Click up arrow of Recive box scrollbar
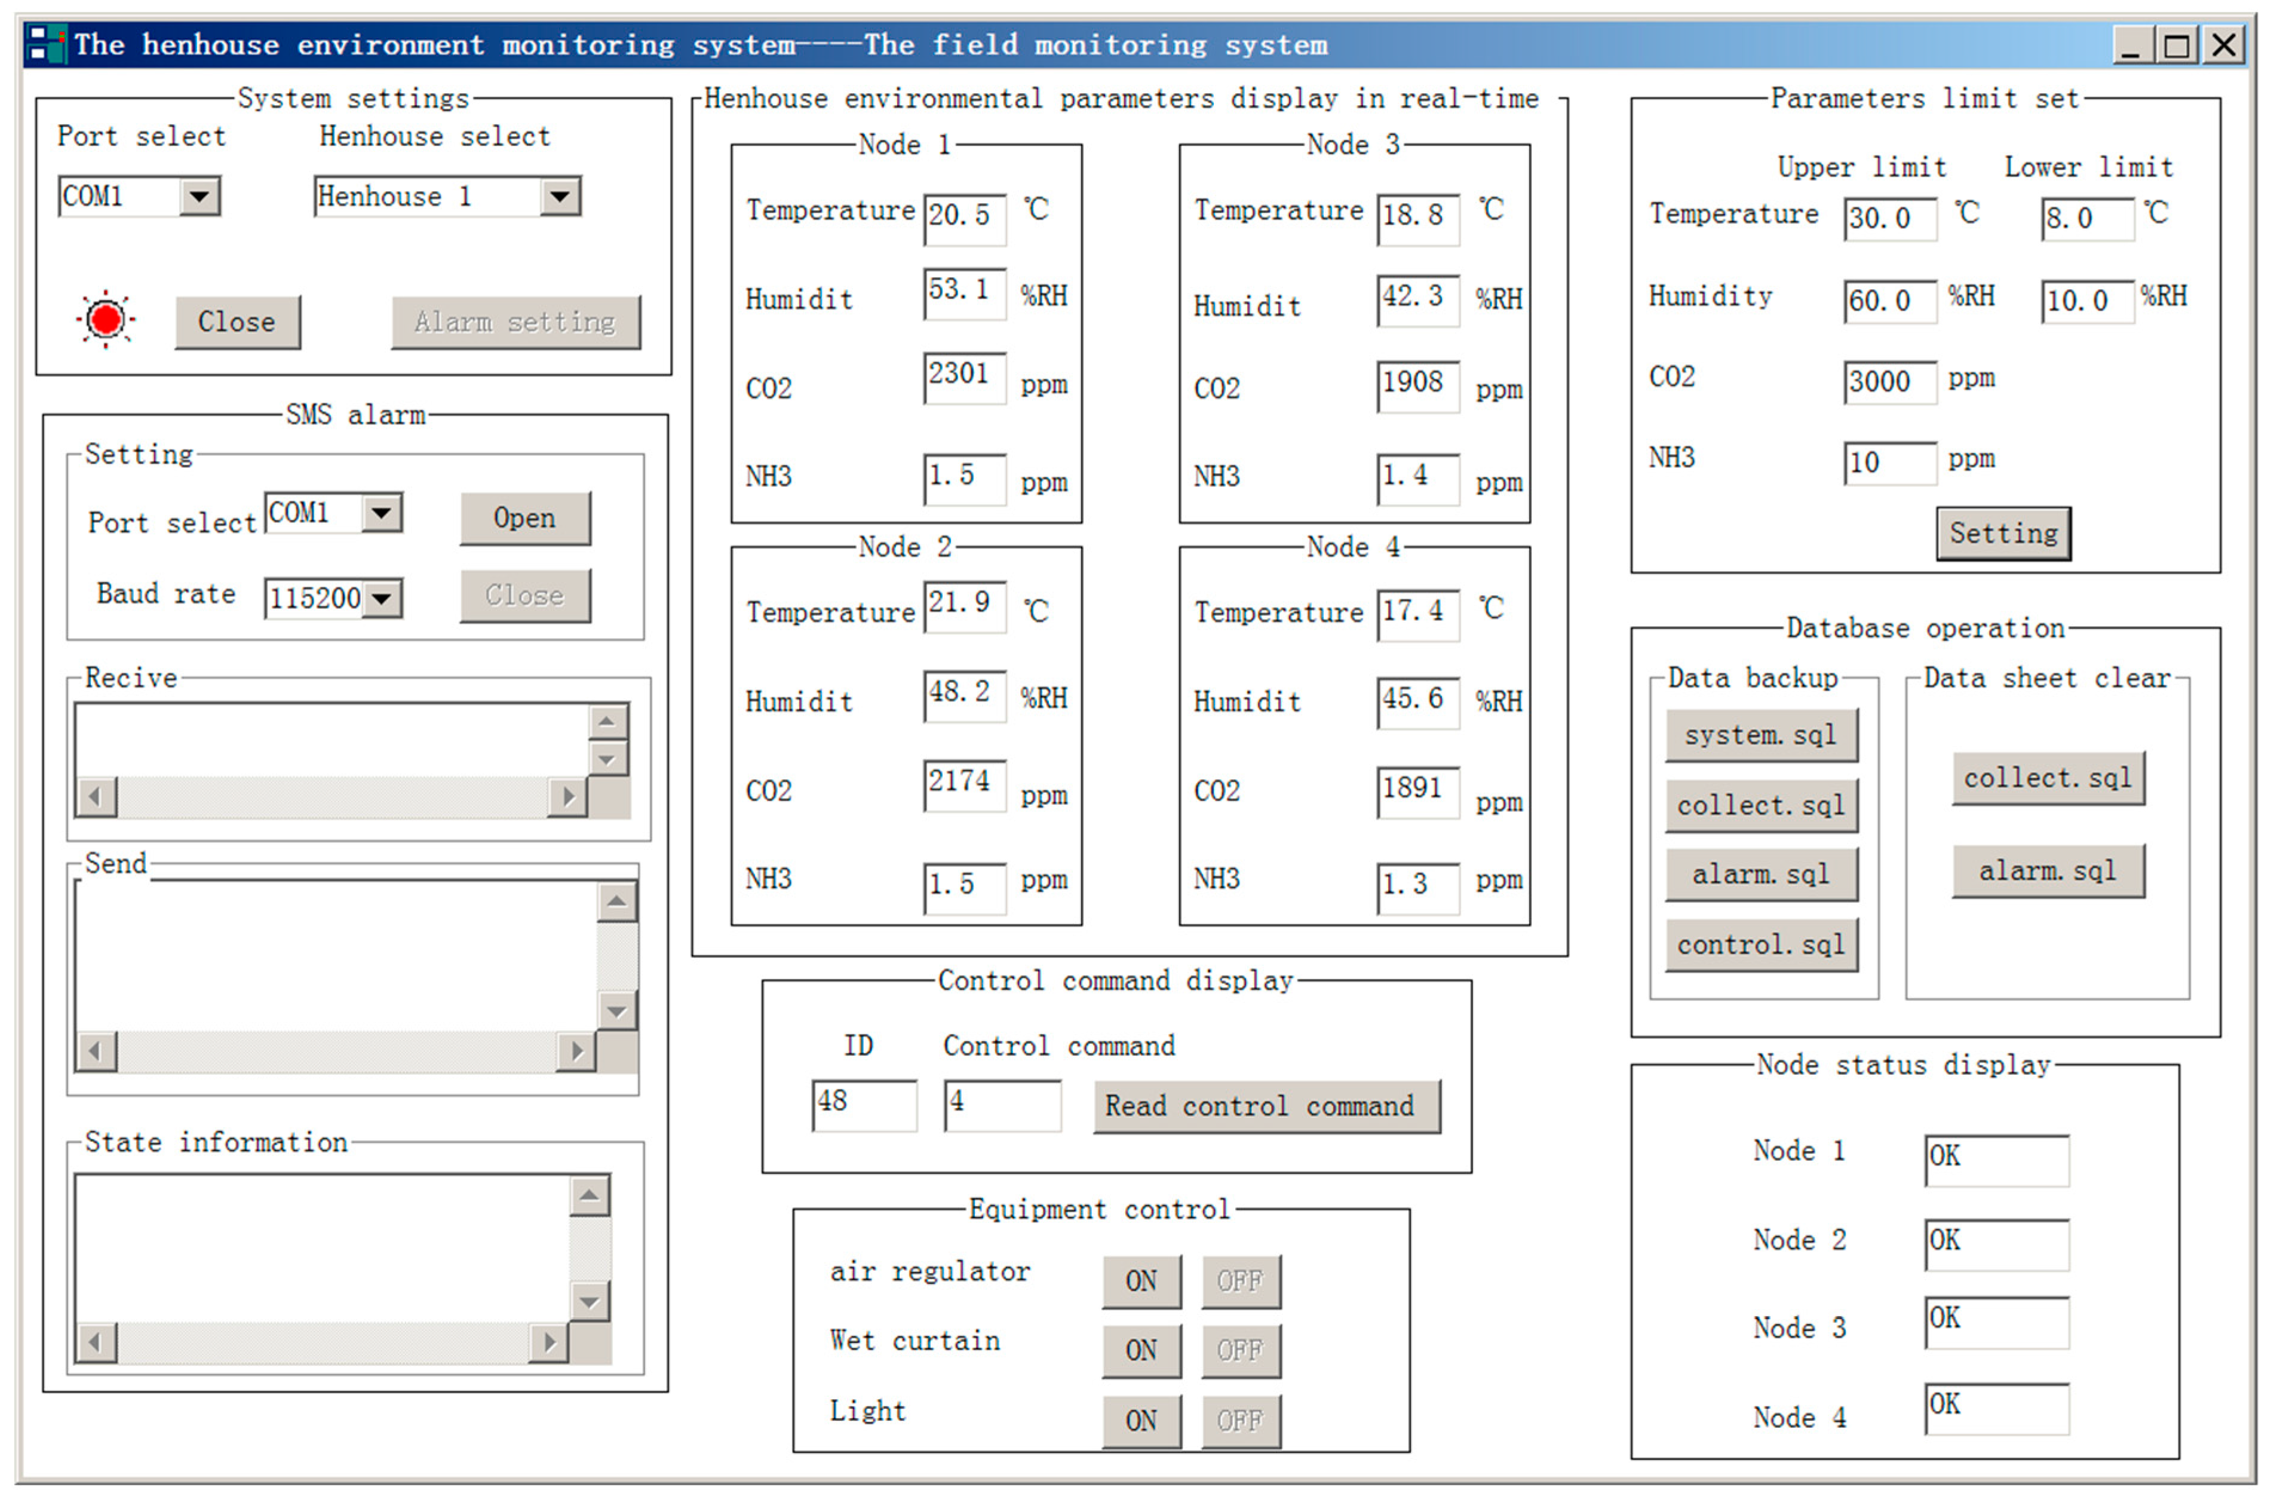 tap(607, 721)
